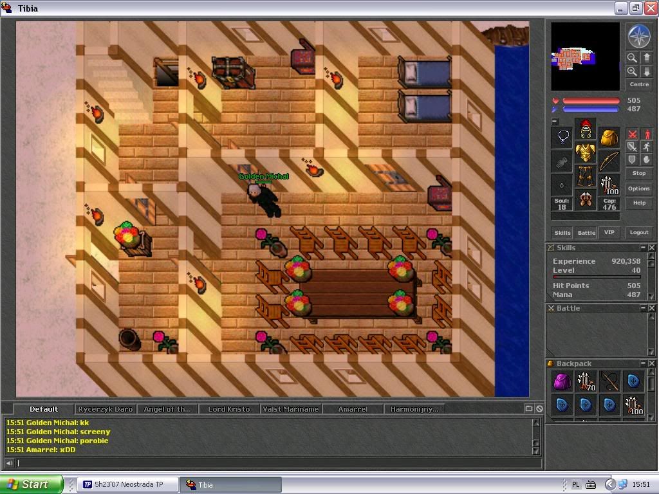The image size is (659, 494).
Task: Switch to the Default chat tab
Action: coord(44,408)
